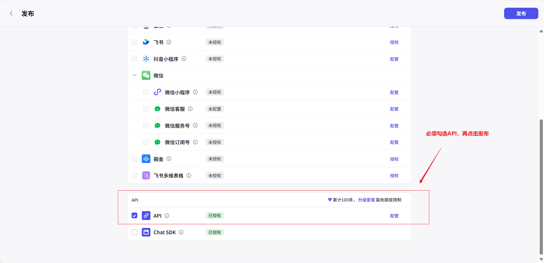
Task: Open 升级套餐 upgrade plan link
Action: point(366,200)
